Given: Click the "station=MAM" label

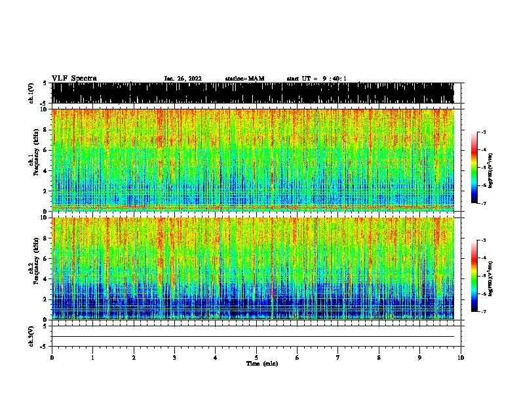Looking at the screenshot, I should coord(244,79).
